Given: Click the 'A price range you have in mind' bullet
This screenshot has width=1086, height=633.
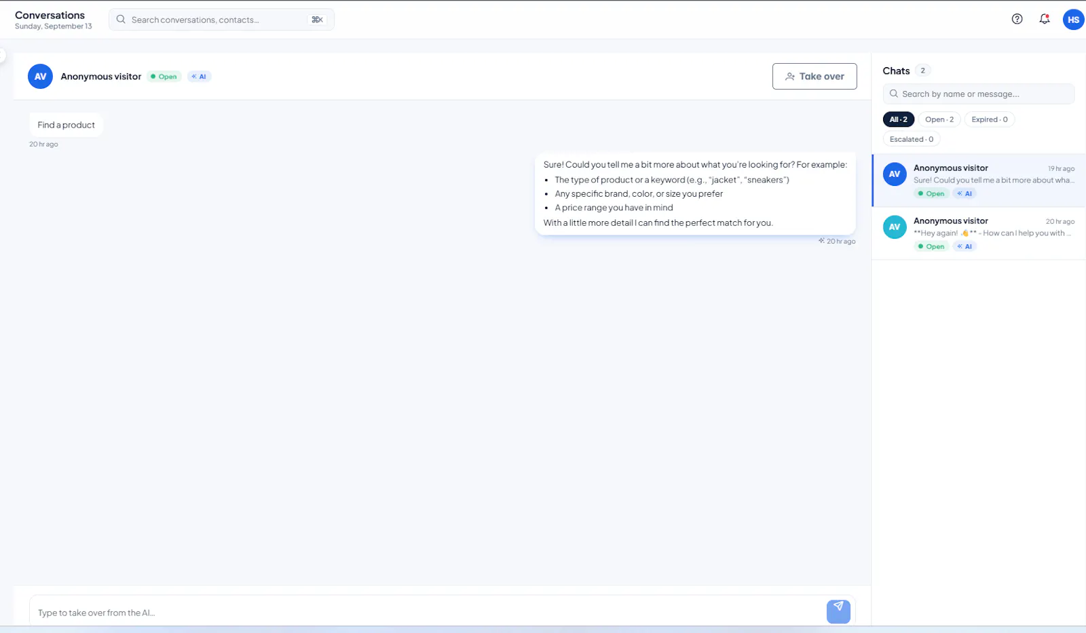Looking at the screenshot, I should (614, 208).
